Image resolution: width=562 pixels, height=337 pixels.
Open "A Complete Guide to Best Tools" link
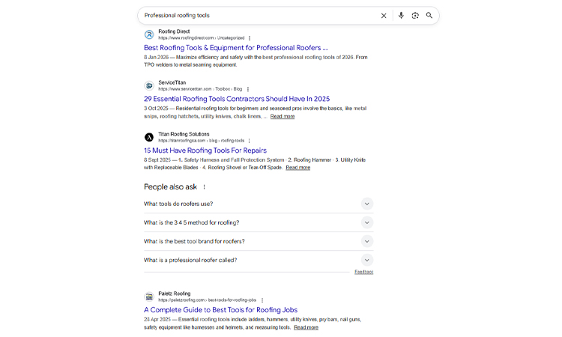click(x=220, y=310)
